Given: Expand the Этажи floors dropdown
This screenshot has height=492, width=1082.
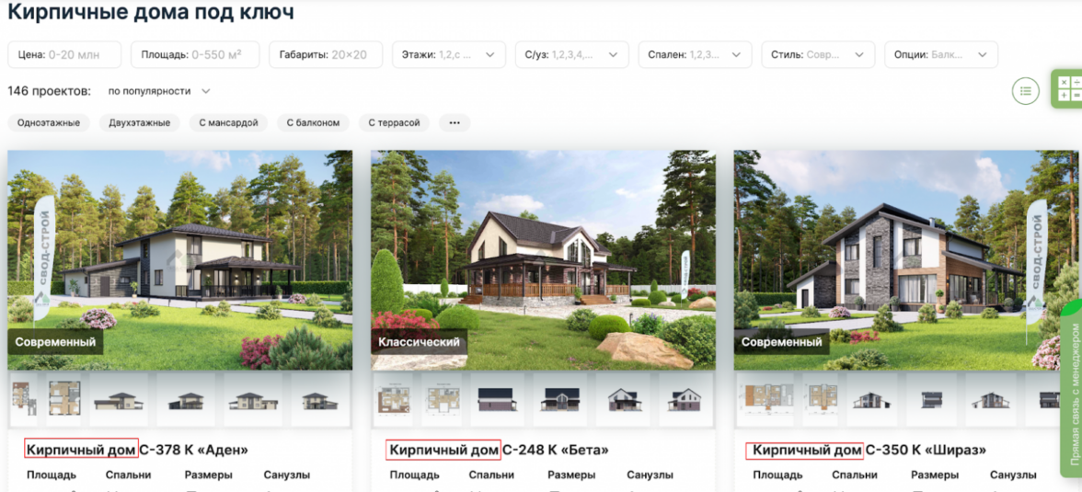Looking at the screenshot, I should pyautogui.click(x=449, y=54).
